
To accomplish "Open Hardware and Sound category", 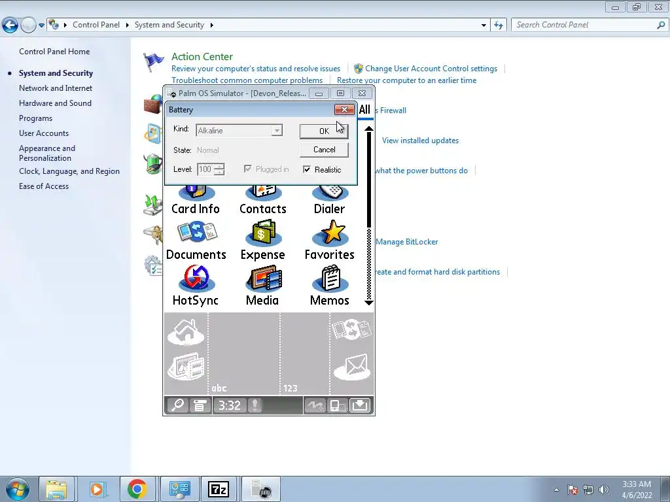I will (55, 103).
